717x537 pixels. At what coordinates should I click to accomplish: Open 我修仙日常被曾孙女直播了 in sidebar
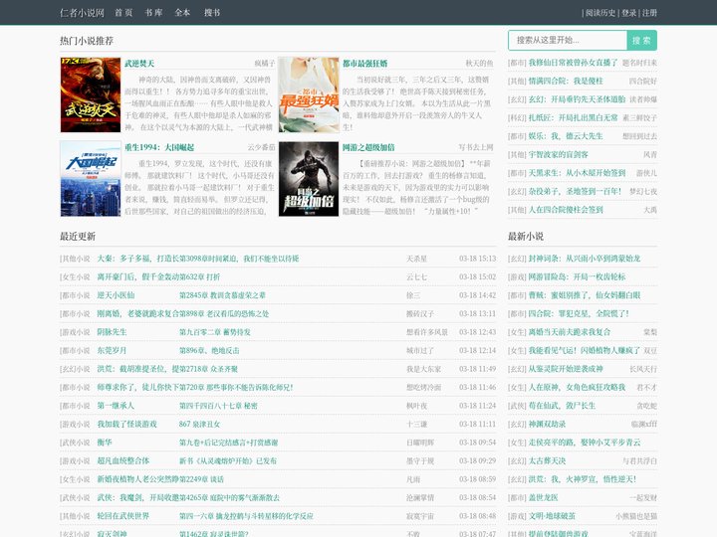point(573,63)
